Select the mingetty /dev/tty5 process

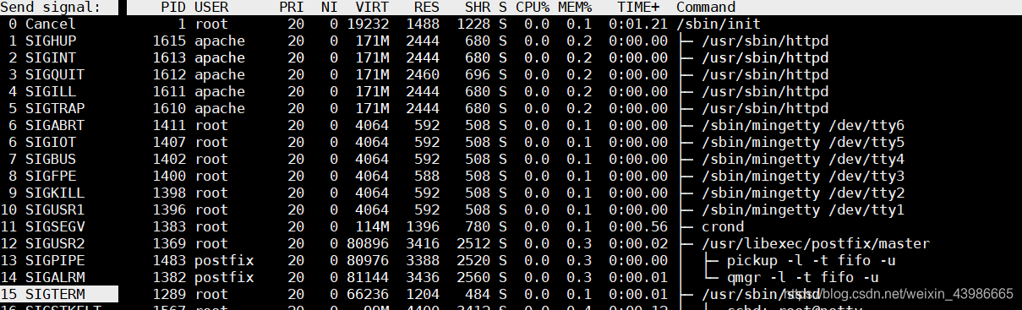(574, 142)
